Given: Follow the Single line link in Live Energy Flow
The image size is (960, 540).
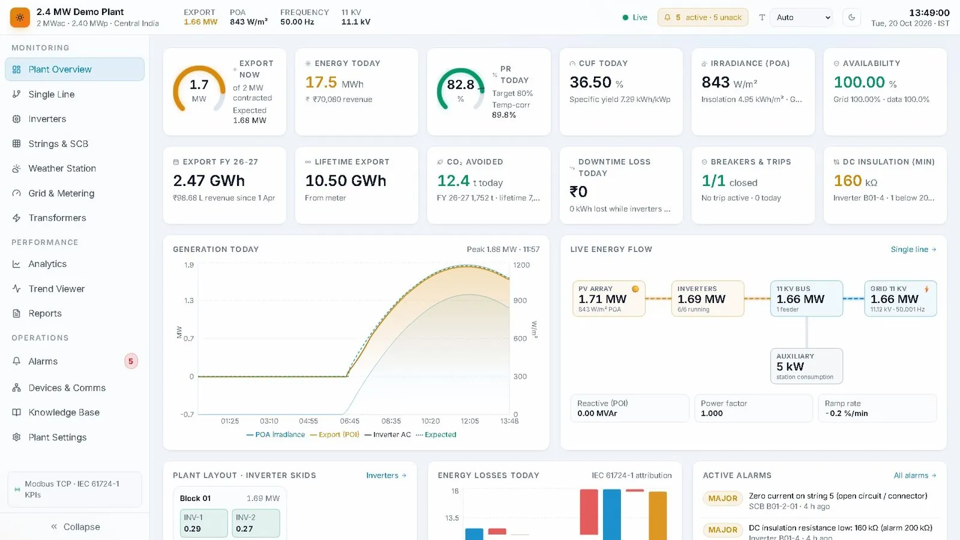Looking at the screenshot, I should [x=913, y=250].
